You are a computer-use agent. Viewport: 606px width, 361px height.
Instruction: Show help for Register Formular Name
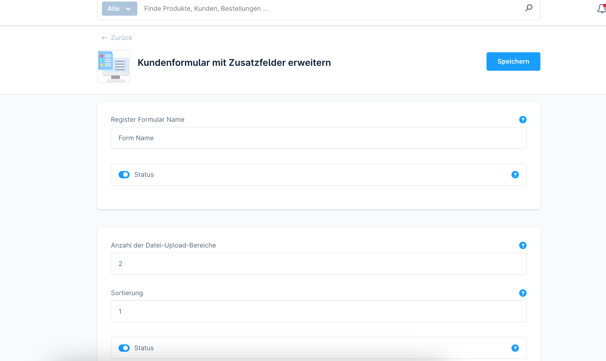pos(523,120)
